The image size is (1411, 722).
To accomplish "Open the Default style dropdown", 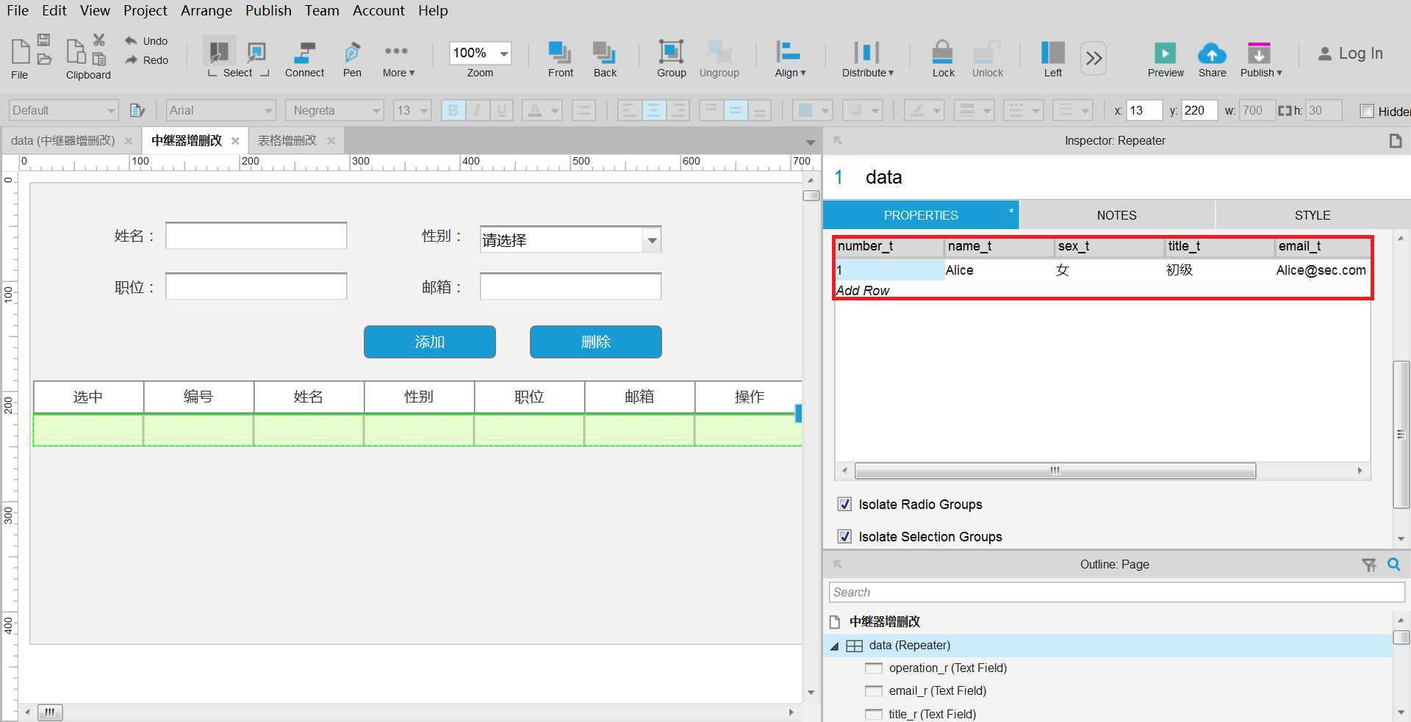I will (x=63, y=110).
